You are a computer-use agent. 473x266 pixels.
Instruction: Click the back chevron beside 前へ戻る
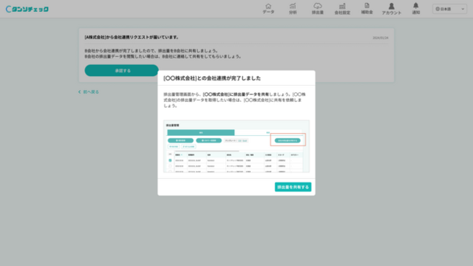coord(79,92)
